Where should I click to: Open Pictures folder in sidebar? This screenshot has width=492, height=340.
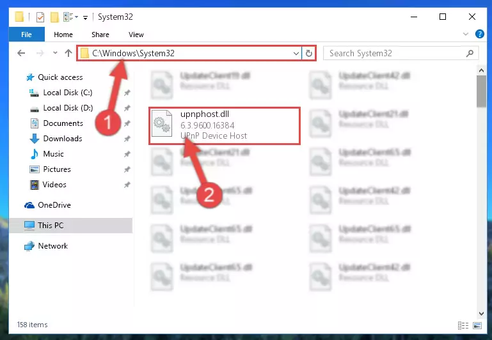57,169
